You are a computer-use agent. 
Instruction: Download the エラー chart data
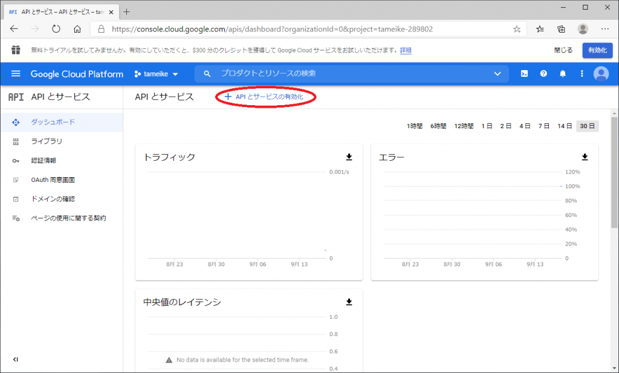[x=585, y=157]
